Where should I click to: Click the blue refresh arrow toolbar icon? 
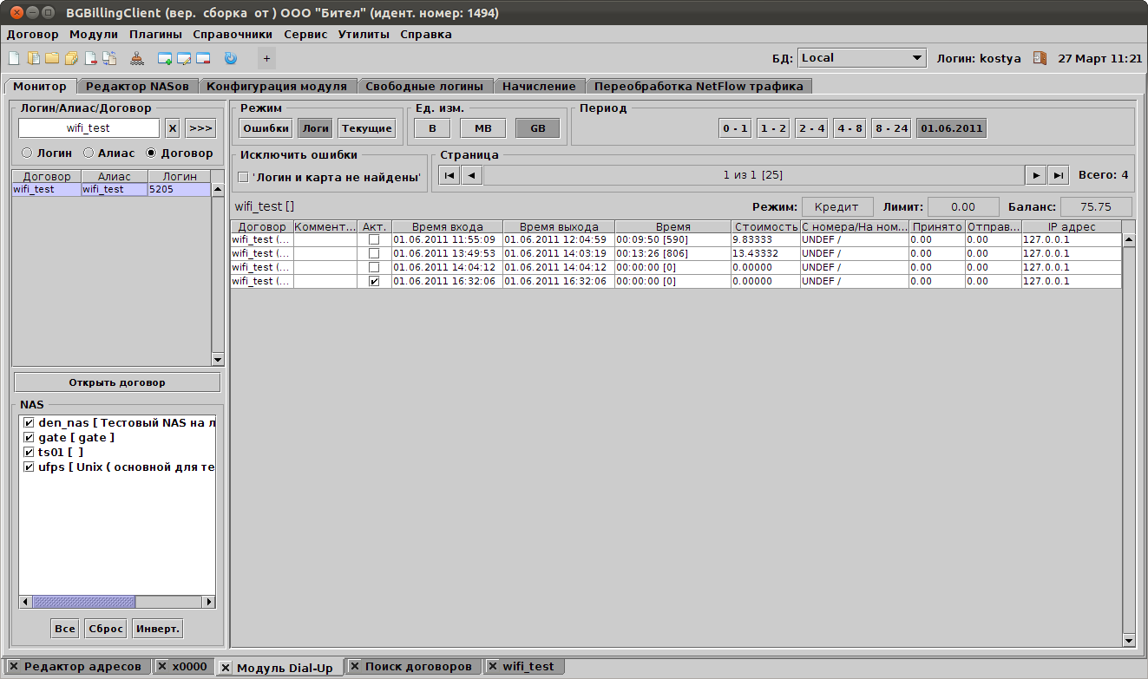coord(230,59)
